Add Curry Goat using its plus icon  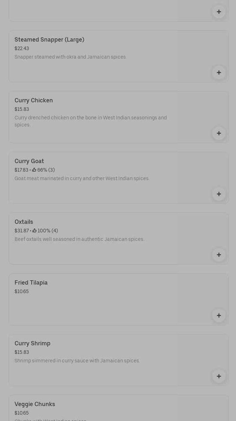point(219,194)
